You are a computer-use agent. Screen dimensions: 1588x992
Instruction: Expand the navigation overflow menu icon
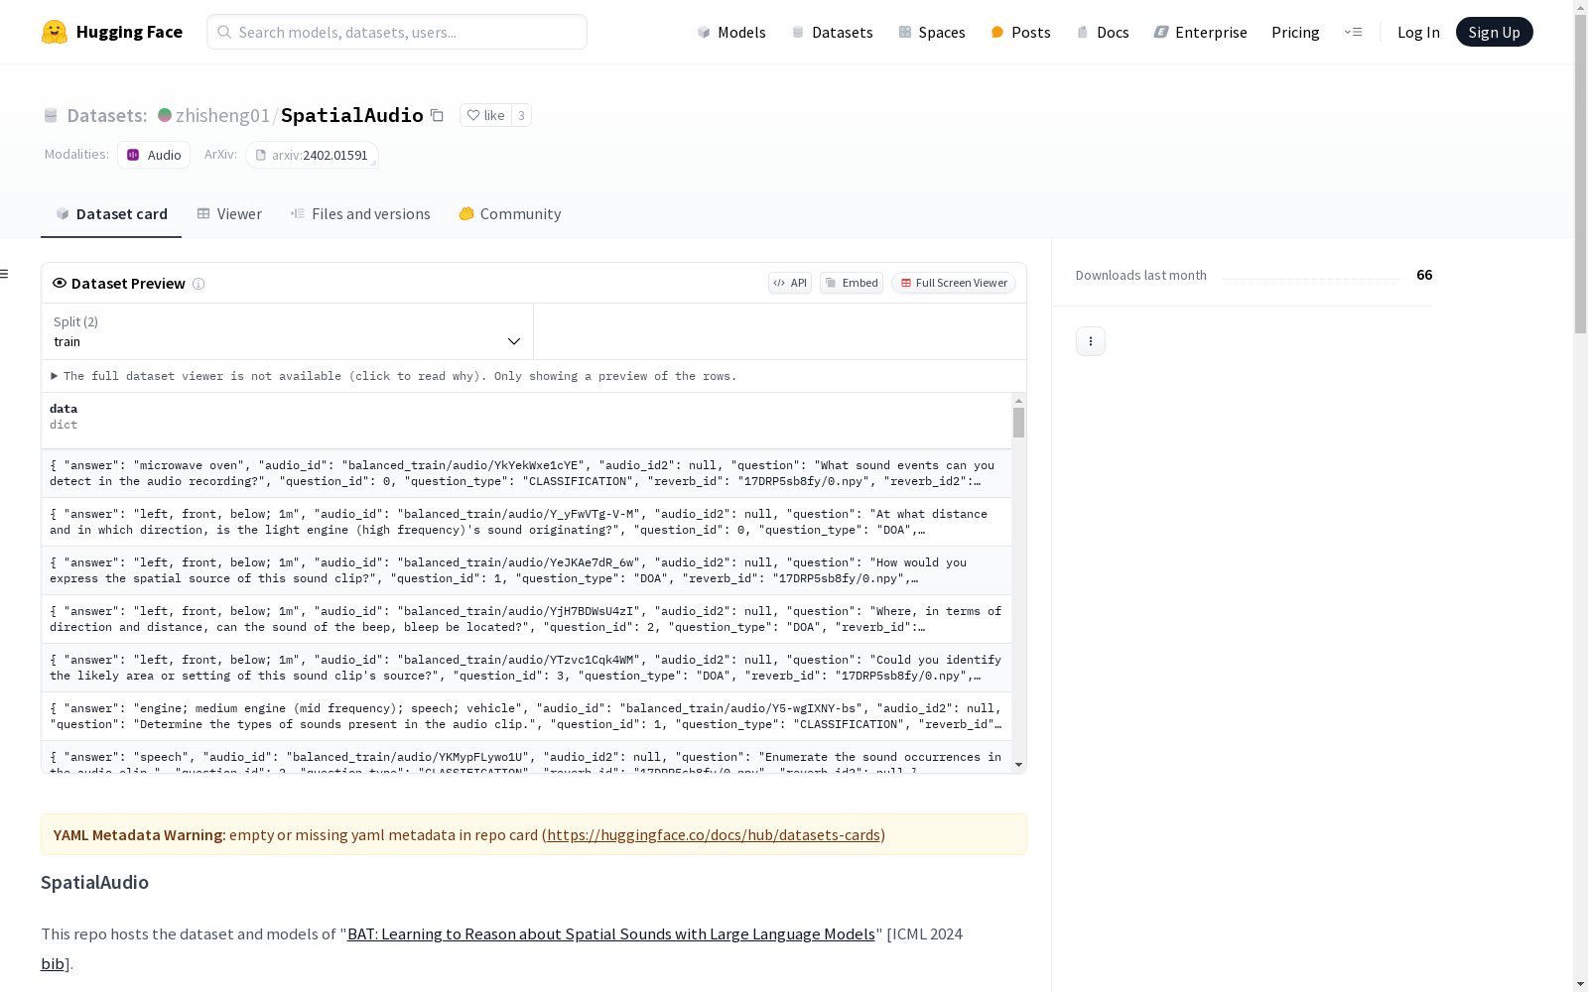(x=1353, y=32)
